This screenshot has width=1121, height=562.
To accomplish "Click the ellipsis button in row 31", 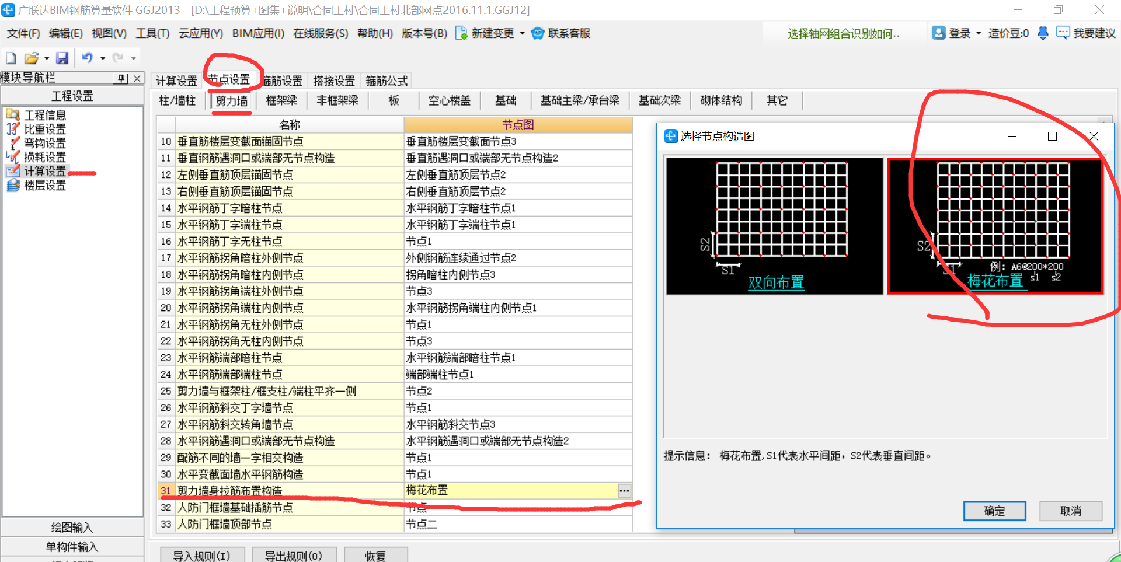I will [624, 491].
